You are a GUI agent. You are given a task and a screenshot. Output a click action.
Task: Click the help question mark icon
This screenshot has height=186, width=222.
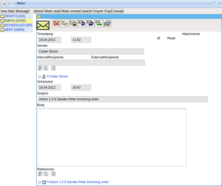tap(215, 3)
